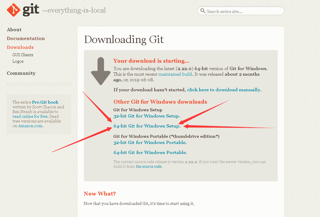Click the Git for Windows Portable thumbdrive label
The width and height of the screenshot is (320, 217).
tap(166, 136)
